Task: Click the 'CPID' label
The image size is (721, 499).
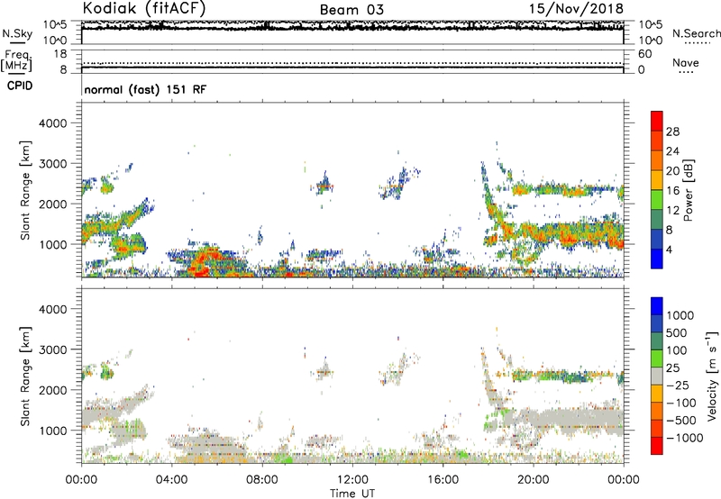Action: click(x=20, y=86)
